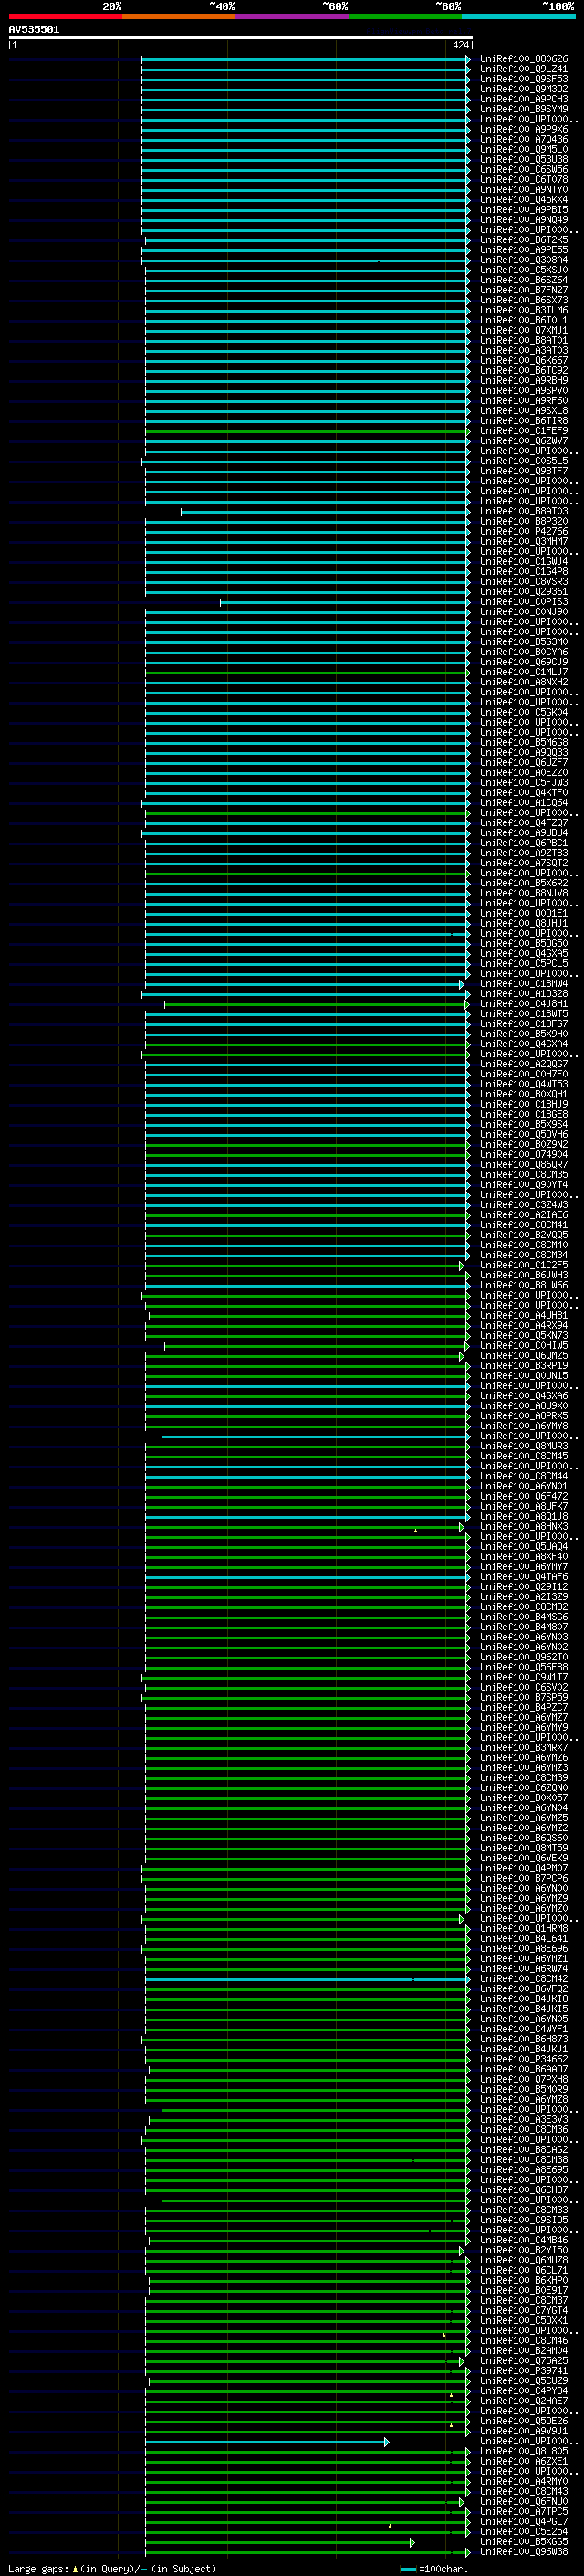Click the query end position 424
This screenshot has width=584, height=2576.
click(460, 45)
